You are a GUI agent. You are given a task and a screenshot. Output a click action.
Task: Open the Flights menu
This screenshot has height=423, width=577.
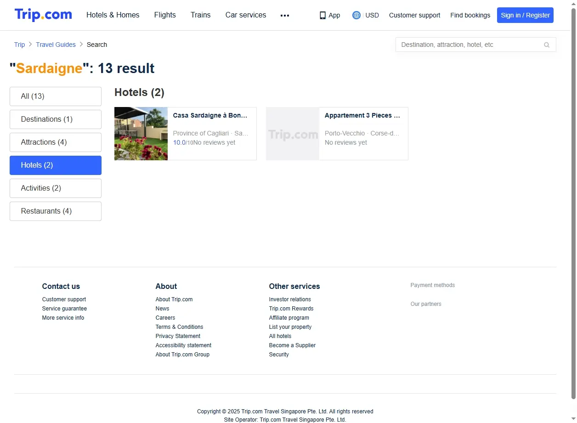point(165,15)
